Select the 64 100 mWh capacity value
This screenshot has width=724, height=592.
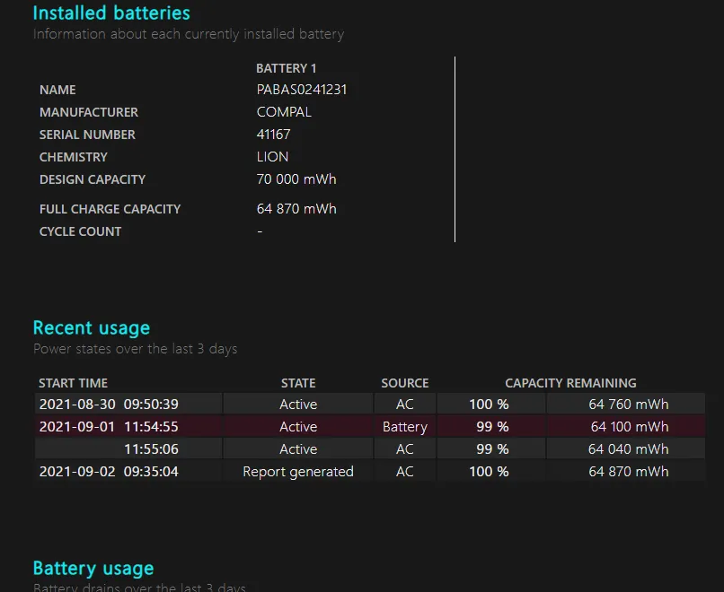point(629,427)
